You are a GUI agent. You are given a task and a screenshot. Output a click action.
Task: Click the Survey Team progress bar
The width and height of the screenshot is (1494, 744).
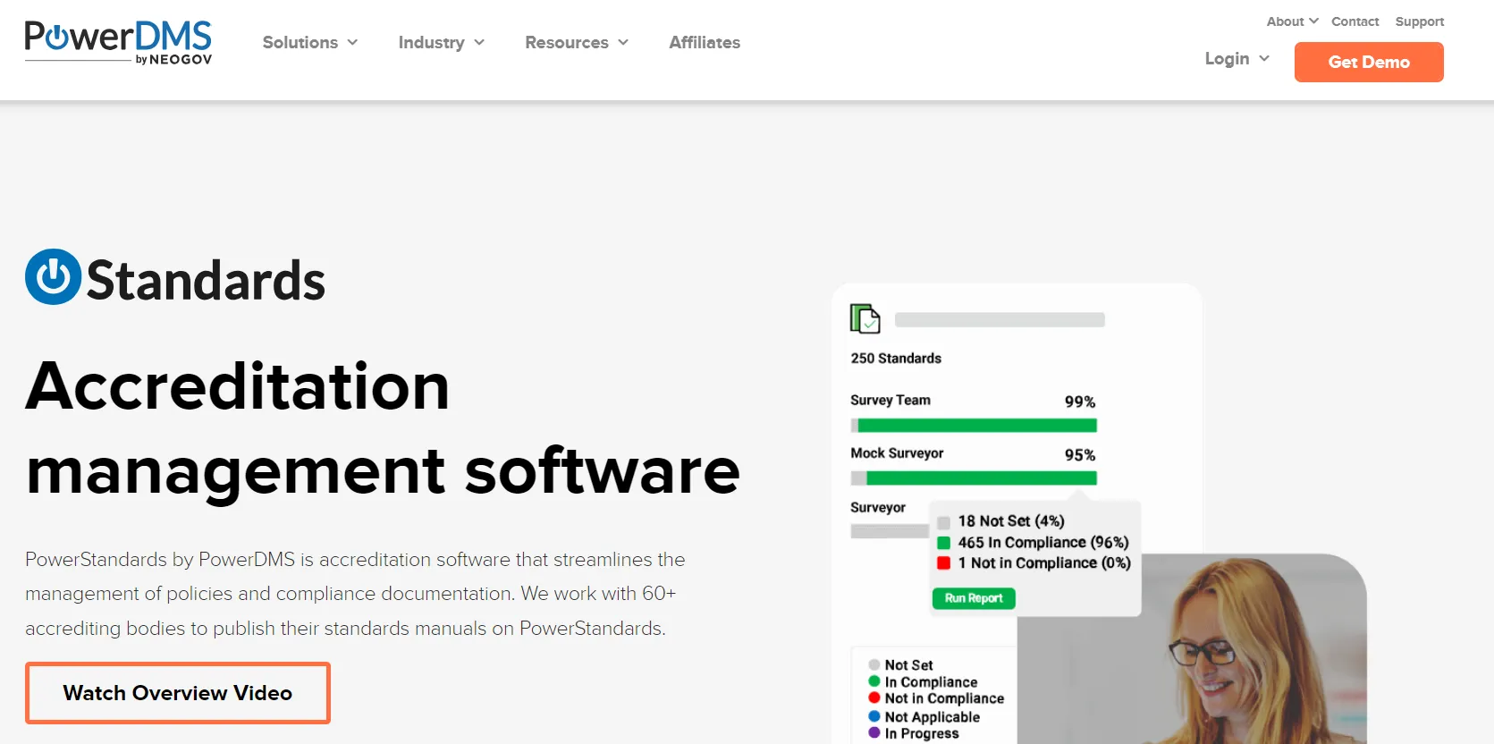tap(974, 426)
